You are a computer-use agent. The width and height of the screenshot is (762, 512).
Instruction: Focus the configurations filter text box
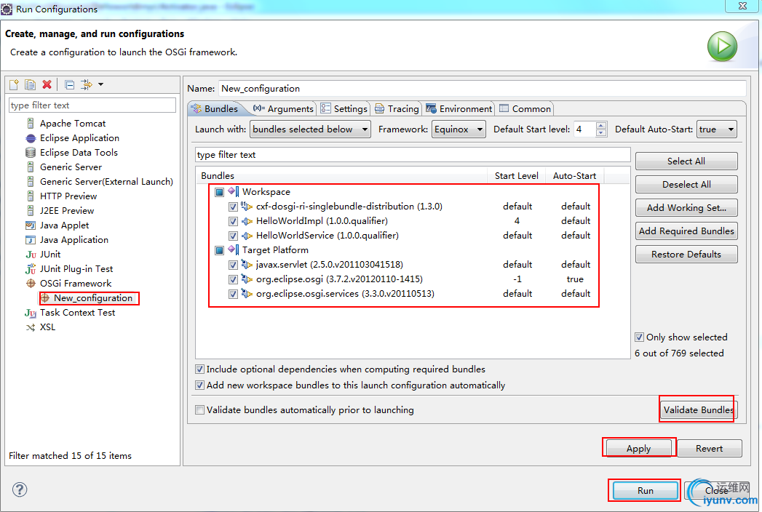click(92, 105)
